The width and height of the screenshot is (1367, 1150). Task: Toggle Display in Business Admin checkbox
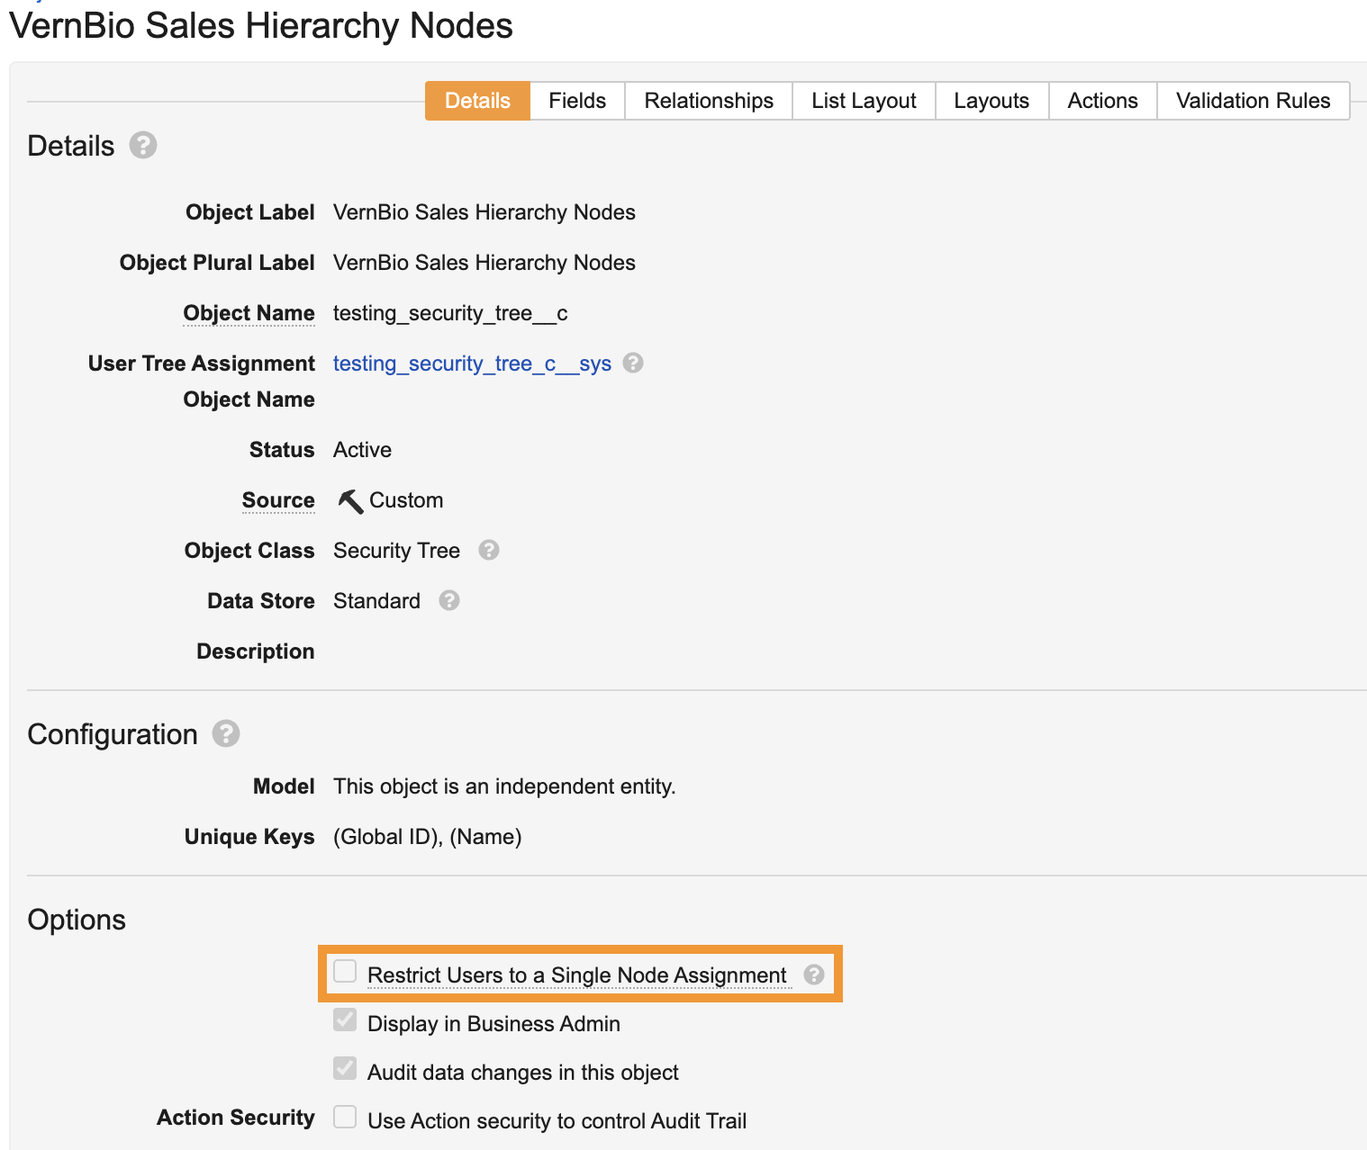pyautogui.click(x=345, y=1020)
